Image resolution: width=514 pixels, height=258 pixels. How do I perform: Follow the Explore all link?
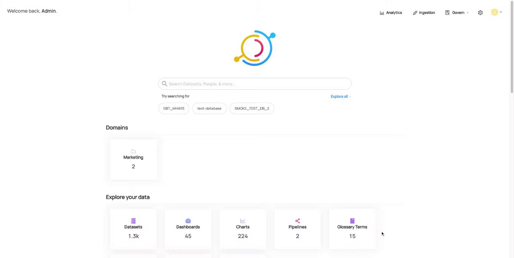340,97
